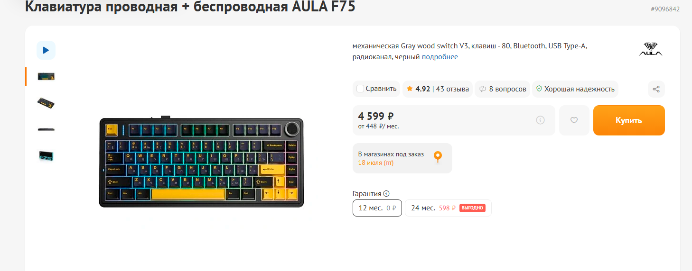692x271 pixels.
Task: Select the 12 мес. warranty option
Action: (x=377, y=208)
